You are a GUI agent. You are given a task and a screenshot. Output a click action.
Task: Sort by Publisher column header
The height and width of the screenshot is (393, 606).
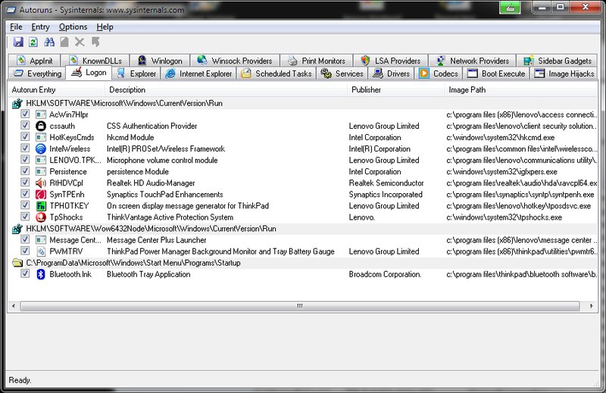[395, 89]
